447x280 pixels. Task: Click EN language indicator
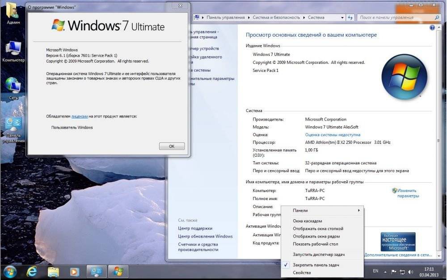tap(375, 271)
